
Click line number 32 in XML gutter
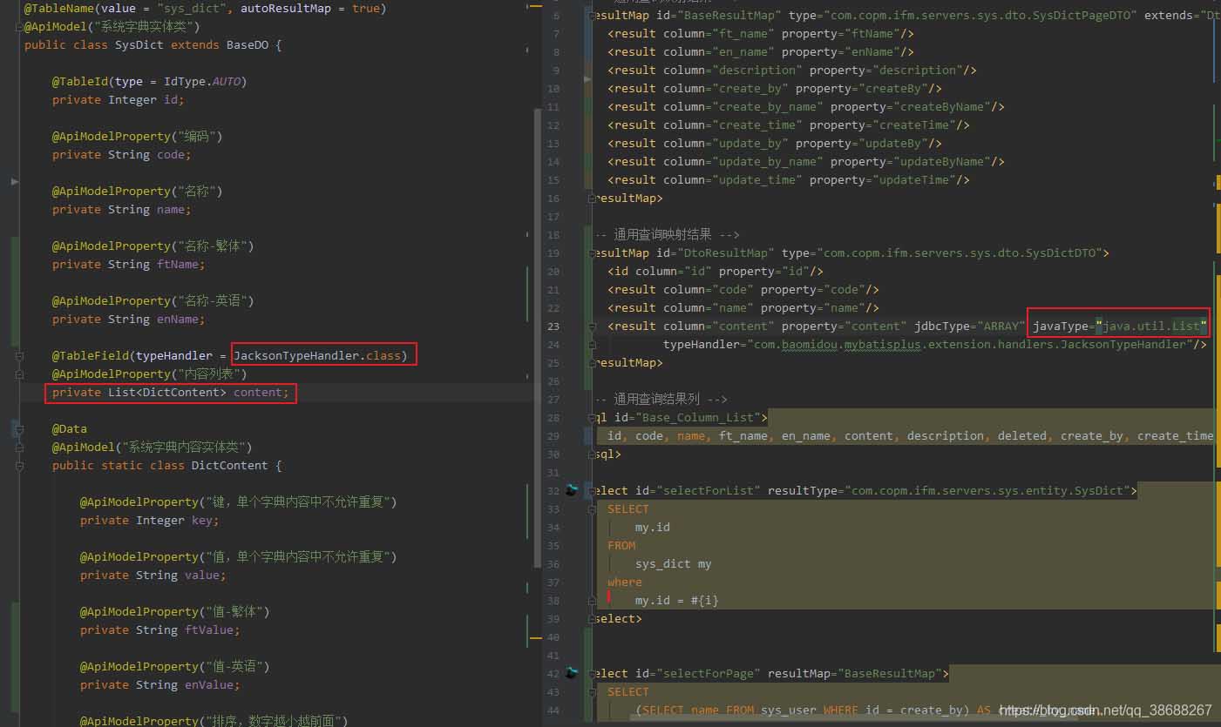point(553,491)
